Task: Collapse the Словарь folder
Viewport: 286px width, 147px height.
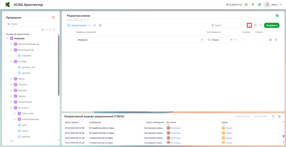Action: tap(11, 62)
